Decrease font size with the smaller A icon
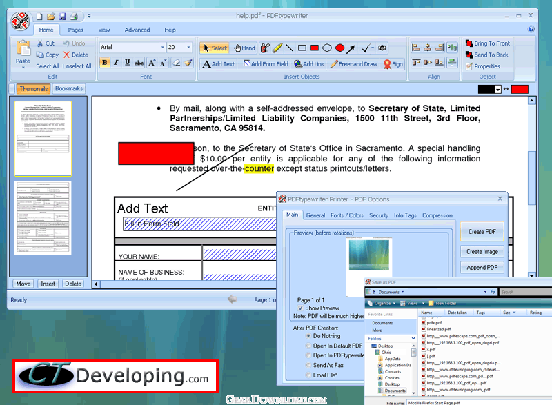Screen dimensions: 552x405 coord(163,63)
